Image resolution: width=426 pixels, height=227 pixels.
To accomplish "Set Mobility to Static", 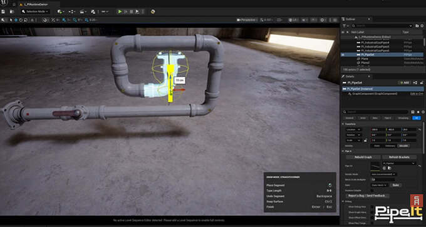I will click(x=377, y=146).
